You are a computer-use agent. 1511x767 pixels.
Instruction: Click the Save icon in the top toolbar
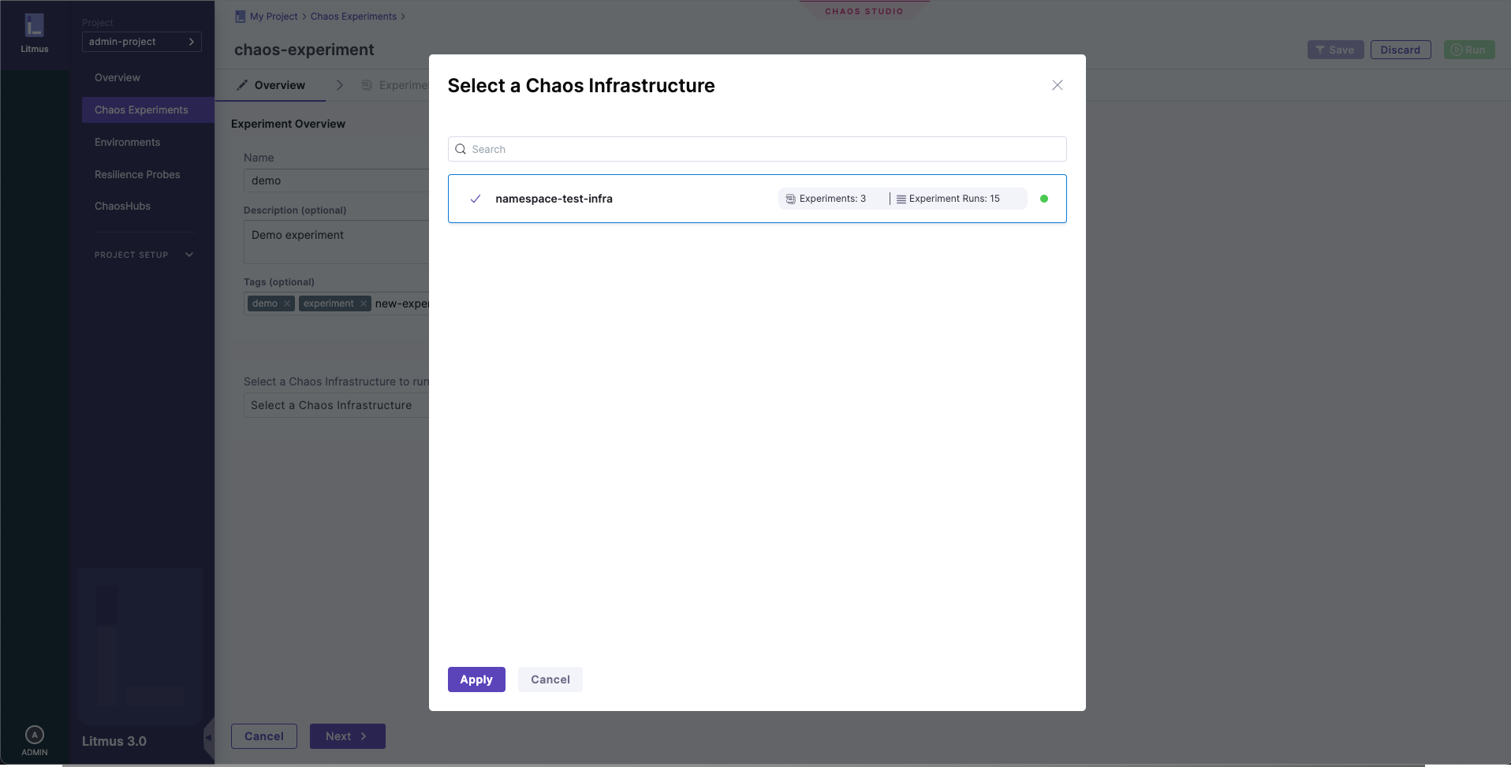tap(1319, 49)
